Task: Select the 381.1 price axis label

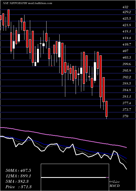Action: pyautogui.click(x=126, y=97)
